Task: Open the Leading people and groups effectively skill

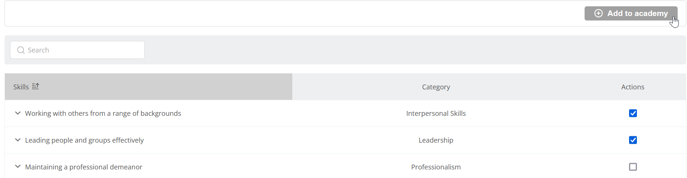Action: [84, 140]
